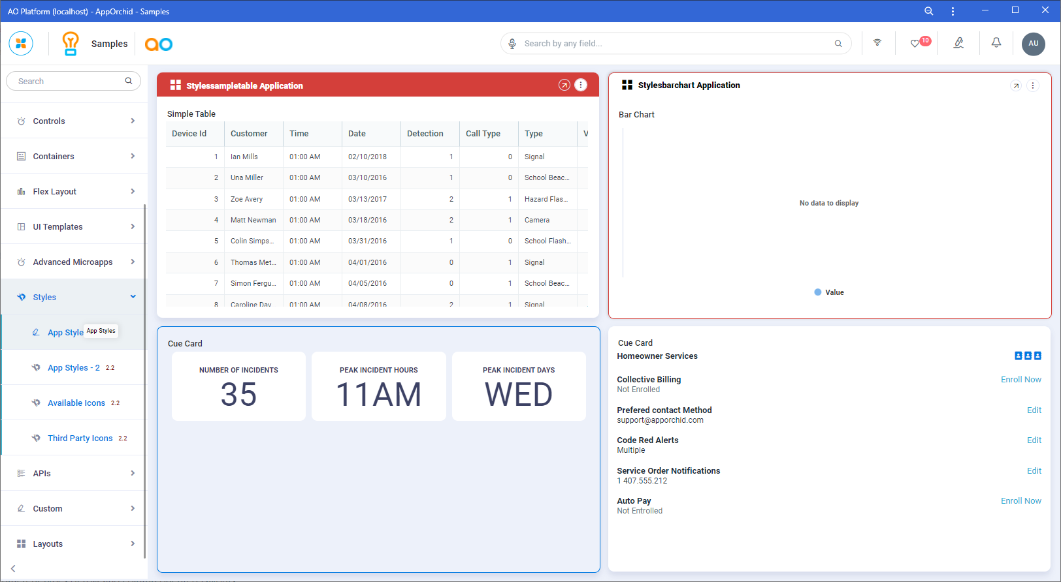
Task: Open the AU user avatar menu
Action: coord(1033,44)
